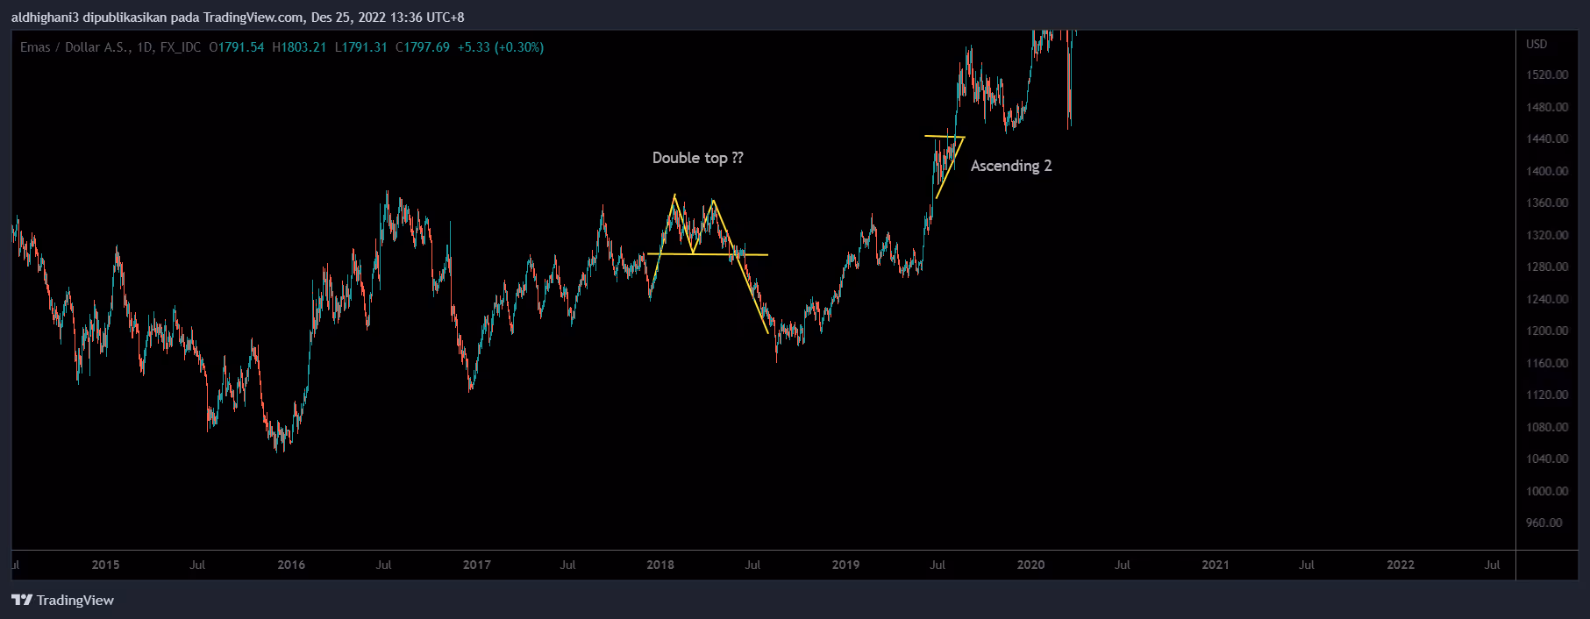Click the closing price value C1797.69
This screenshot has width=1590, height=619.
[x=423, y=47]
